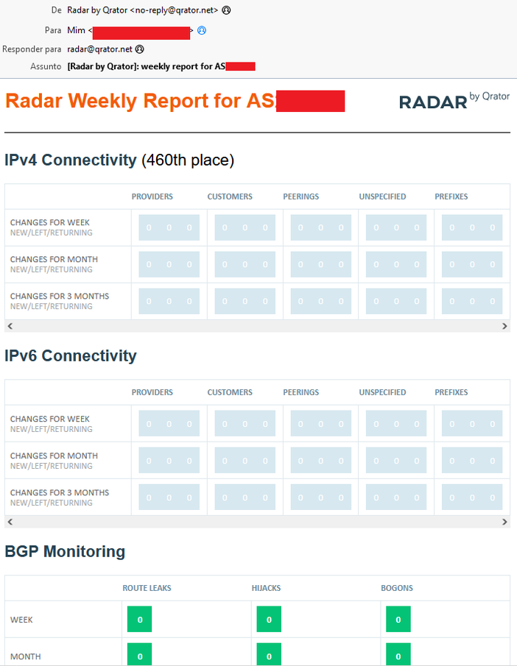This screenshot has height=666, width=517.
Task: Click the RADAR by Qrator logo
Action: [454, 101]
